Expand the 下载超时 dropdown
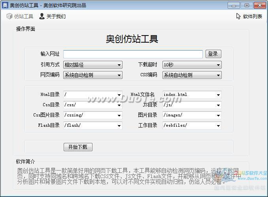The image size is (268, 197). (192, 65)
